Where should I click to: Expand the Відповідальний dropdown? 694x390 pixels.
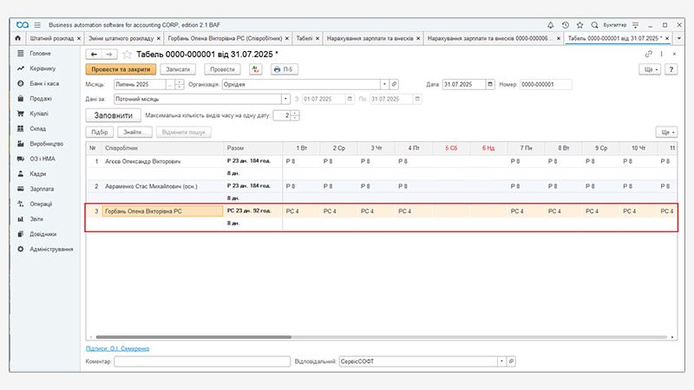click(501, 361)
